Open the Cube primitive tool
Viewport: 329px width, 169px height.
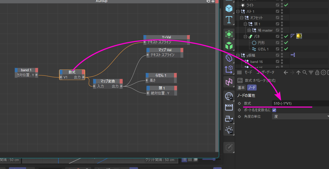(229, 9)
